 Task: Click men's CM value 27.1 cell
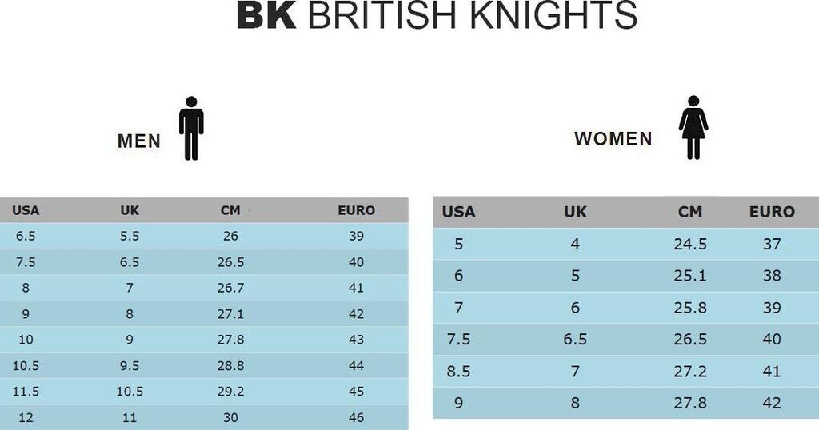tap(230, 313)
